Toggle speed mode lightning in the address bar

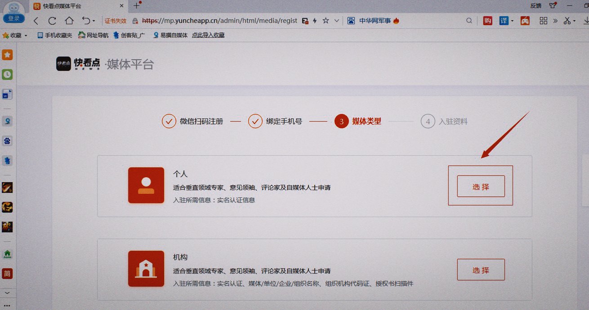coord(315,21)
